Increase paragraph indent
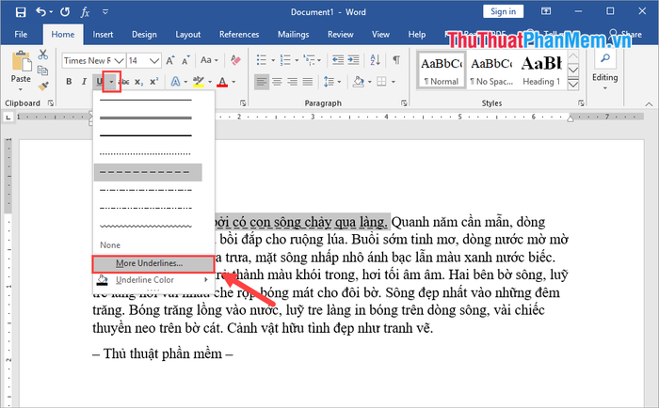 [353, 60]
